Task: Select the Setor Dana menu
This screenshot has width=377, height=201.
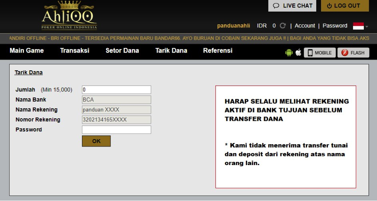Action: pyautogui.click(x=122, y=51)
